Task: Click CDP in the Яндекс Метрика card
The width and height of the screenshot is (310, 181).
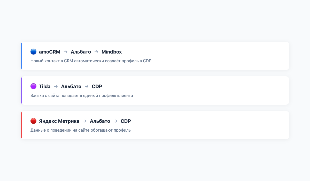Action: click(126, 121)
